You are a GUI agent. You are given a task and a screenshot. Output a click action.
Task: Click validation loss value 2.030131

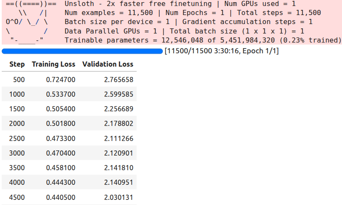118,198
